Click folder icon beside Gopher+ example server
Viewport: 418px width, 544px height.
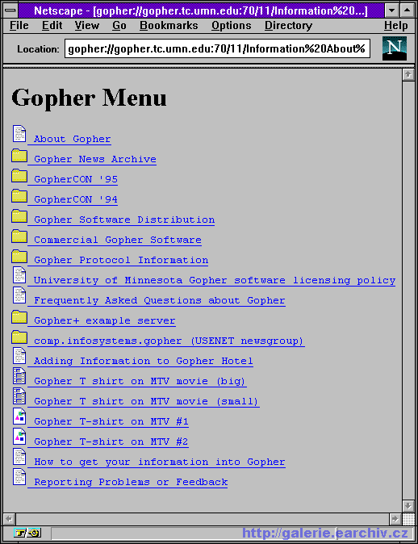tap(19, 317)
